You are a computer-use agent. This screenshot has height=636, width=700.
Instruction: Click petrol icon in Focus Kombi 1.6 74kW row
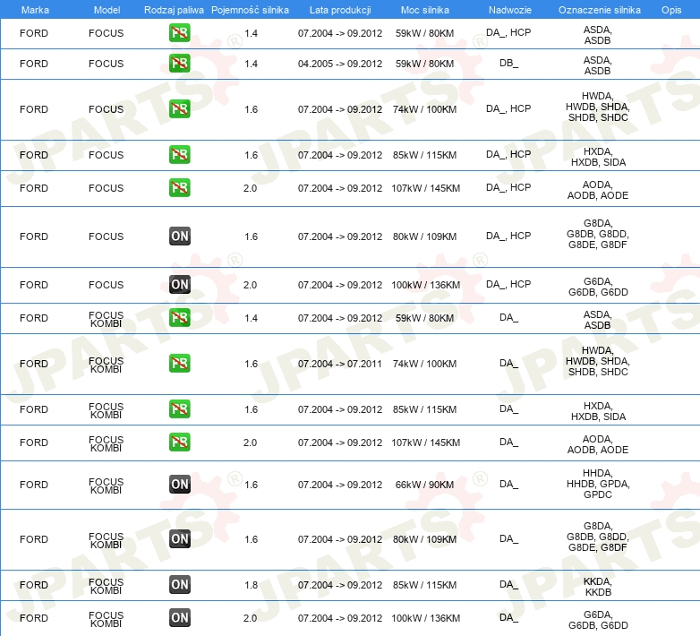point(179,363)
